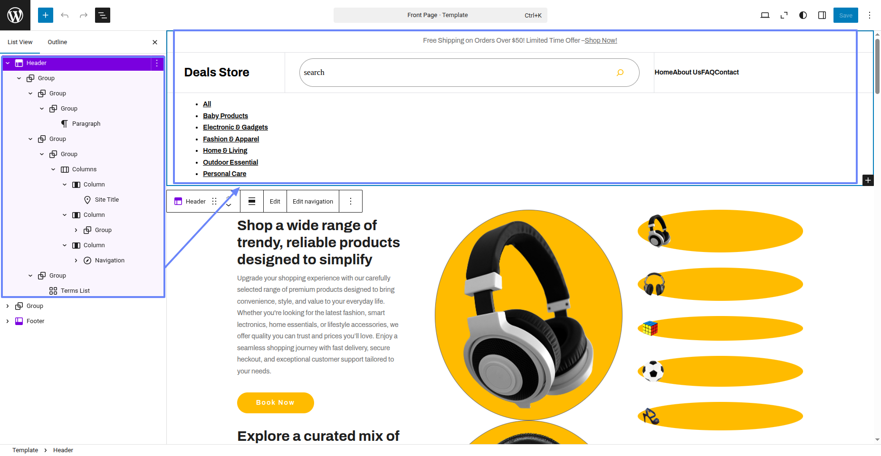Click the Change alignment toolbar icon
The image size is (881, 456).
[252, 201]
